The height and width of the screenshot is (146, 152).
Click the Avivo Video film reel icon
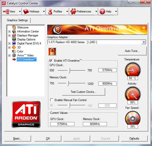point(14,55)
